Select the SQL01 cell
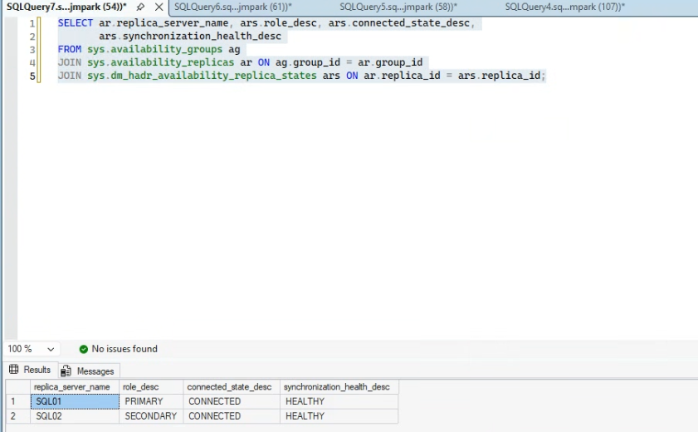698x432 pixels. pyautogui.click(x=75, y=401)
